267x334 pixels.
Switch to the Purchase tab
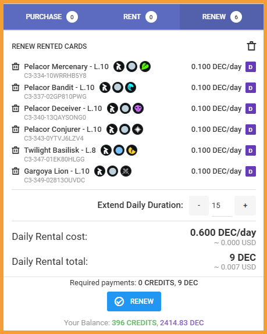tap(52, 17)
